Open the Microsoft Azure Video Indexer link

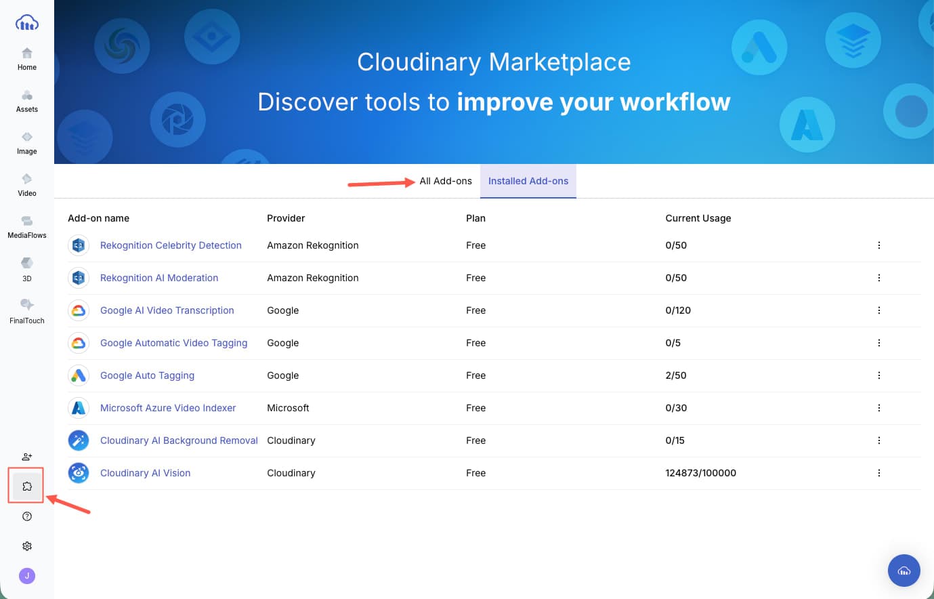pyautogui.click(x=168, y=408)
